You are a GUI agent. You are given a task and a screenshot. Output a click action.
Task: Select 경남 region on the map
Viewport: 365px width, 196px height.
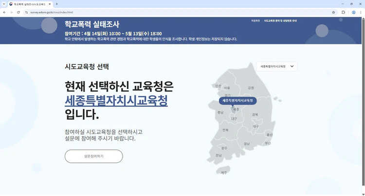point(247,143)
